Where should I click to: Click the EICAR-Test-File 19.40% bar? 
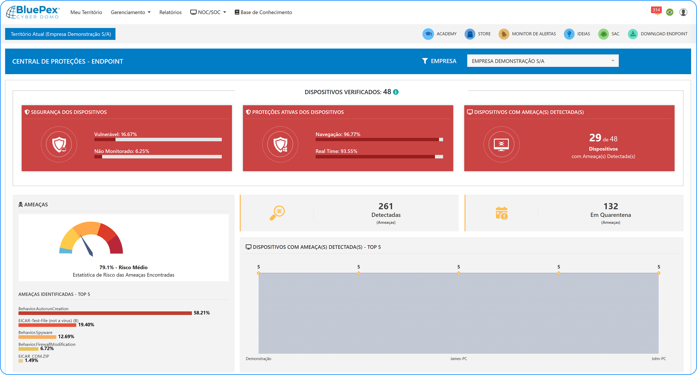(47, 325)
